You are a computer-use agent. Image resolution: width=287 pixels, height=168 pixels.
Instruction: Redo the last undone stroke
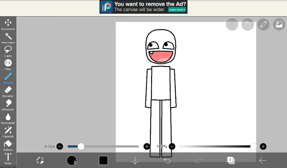(x=199, y=160)
